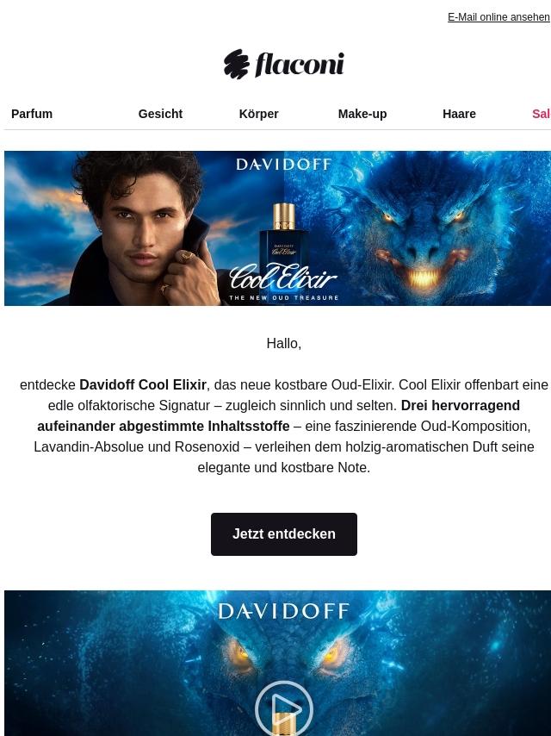The height and width of the screenshot is (736, 551).
Task: Select Haare in the navigation bar
Action: pyautogui.click(x=459, y=114)
